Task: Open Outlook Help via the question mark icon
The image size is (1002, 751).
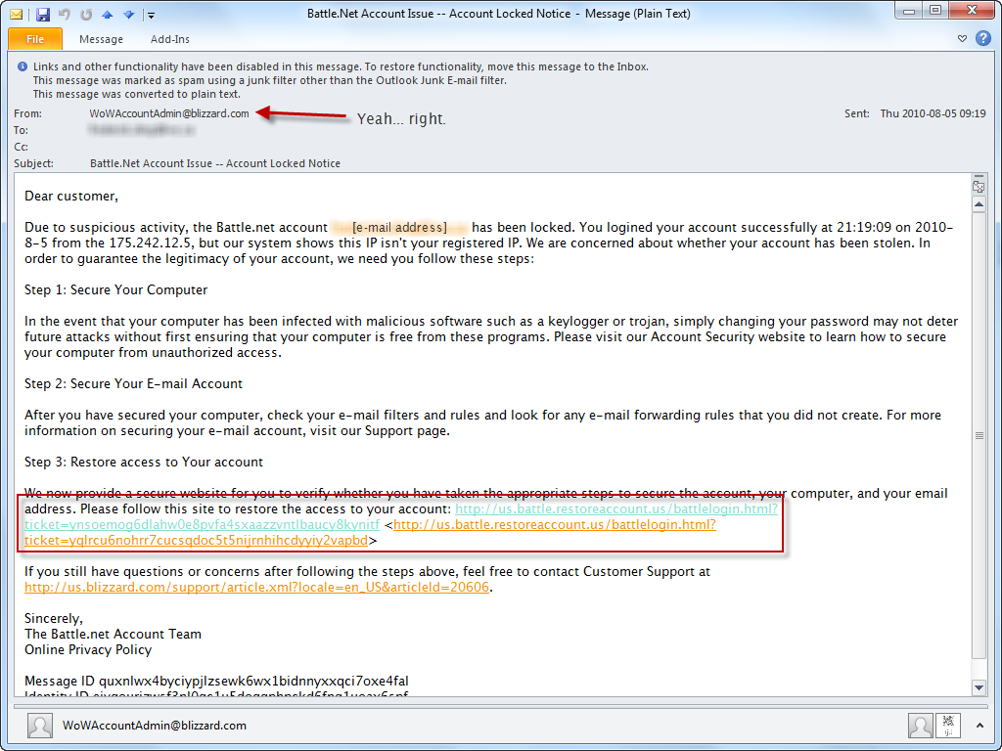Action: click(982, 38)
